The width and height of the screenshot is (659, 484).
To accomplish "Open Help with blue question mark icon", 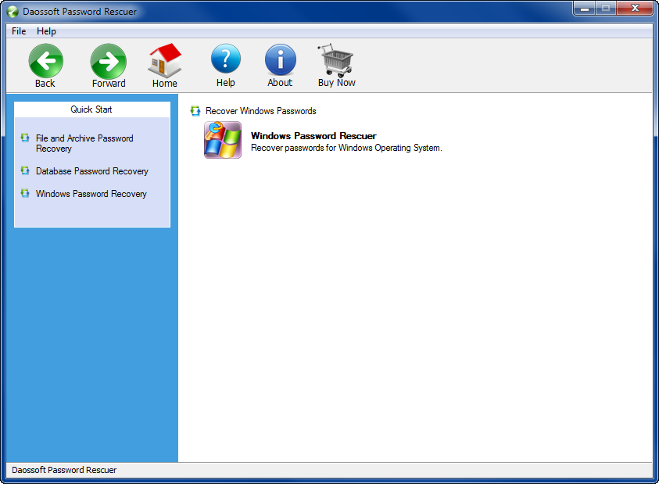I will click(226, 59).
